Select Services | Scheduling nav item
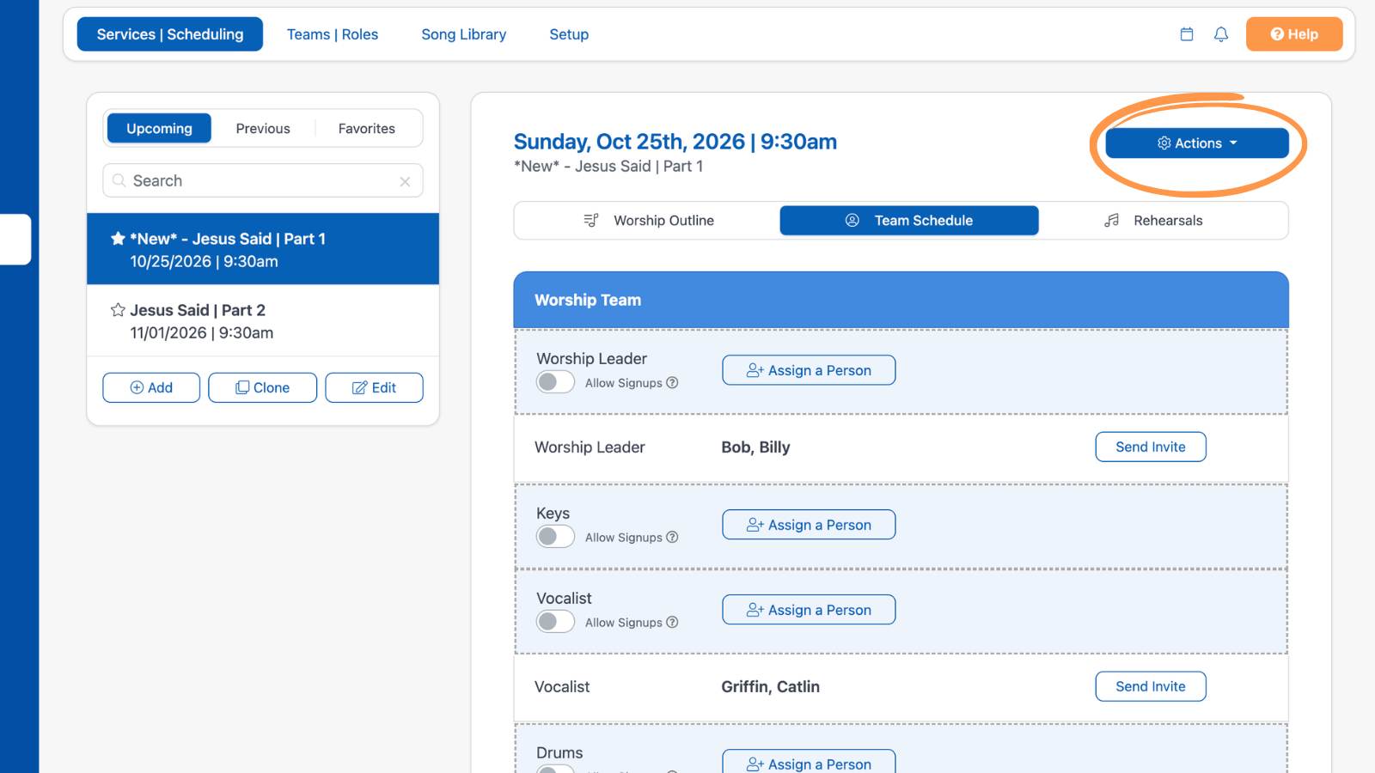Viewport: 1375px width, 773px height. 170,34
